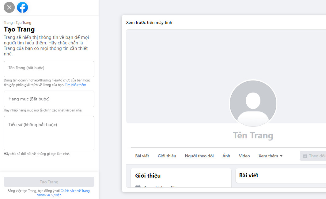
Task: Click the Tạo Trang main heading
Action: point(19,29)
